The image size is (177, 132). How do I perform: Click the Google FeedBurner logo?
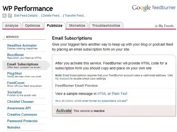click(x=154, y=8)
